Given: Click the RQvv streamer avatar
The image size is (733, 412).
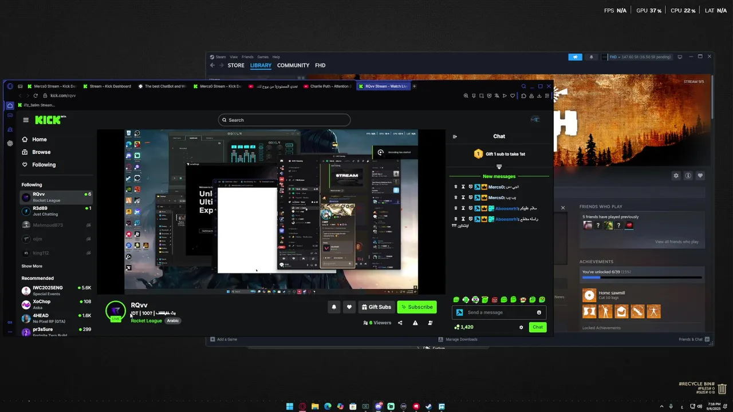Looking at the screenshot, I should [116, 311].
